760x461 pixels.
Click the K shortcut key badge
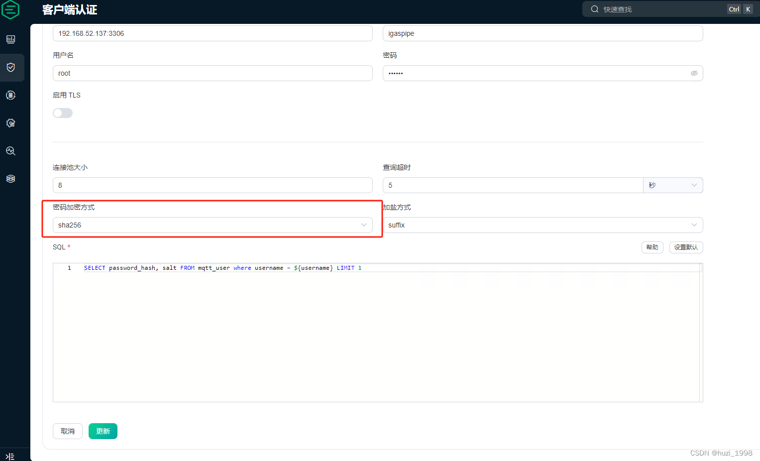[748, 9]
